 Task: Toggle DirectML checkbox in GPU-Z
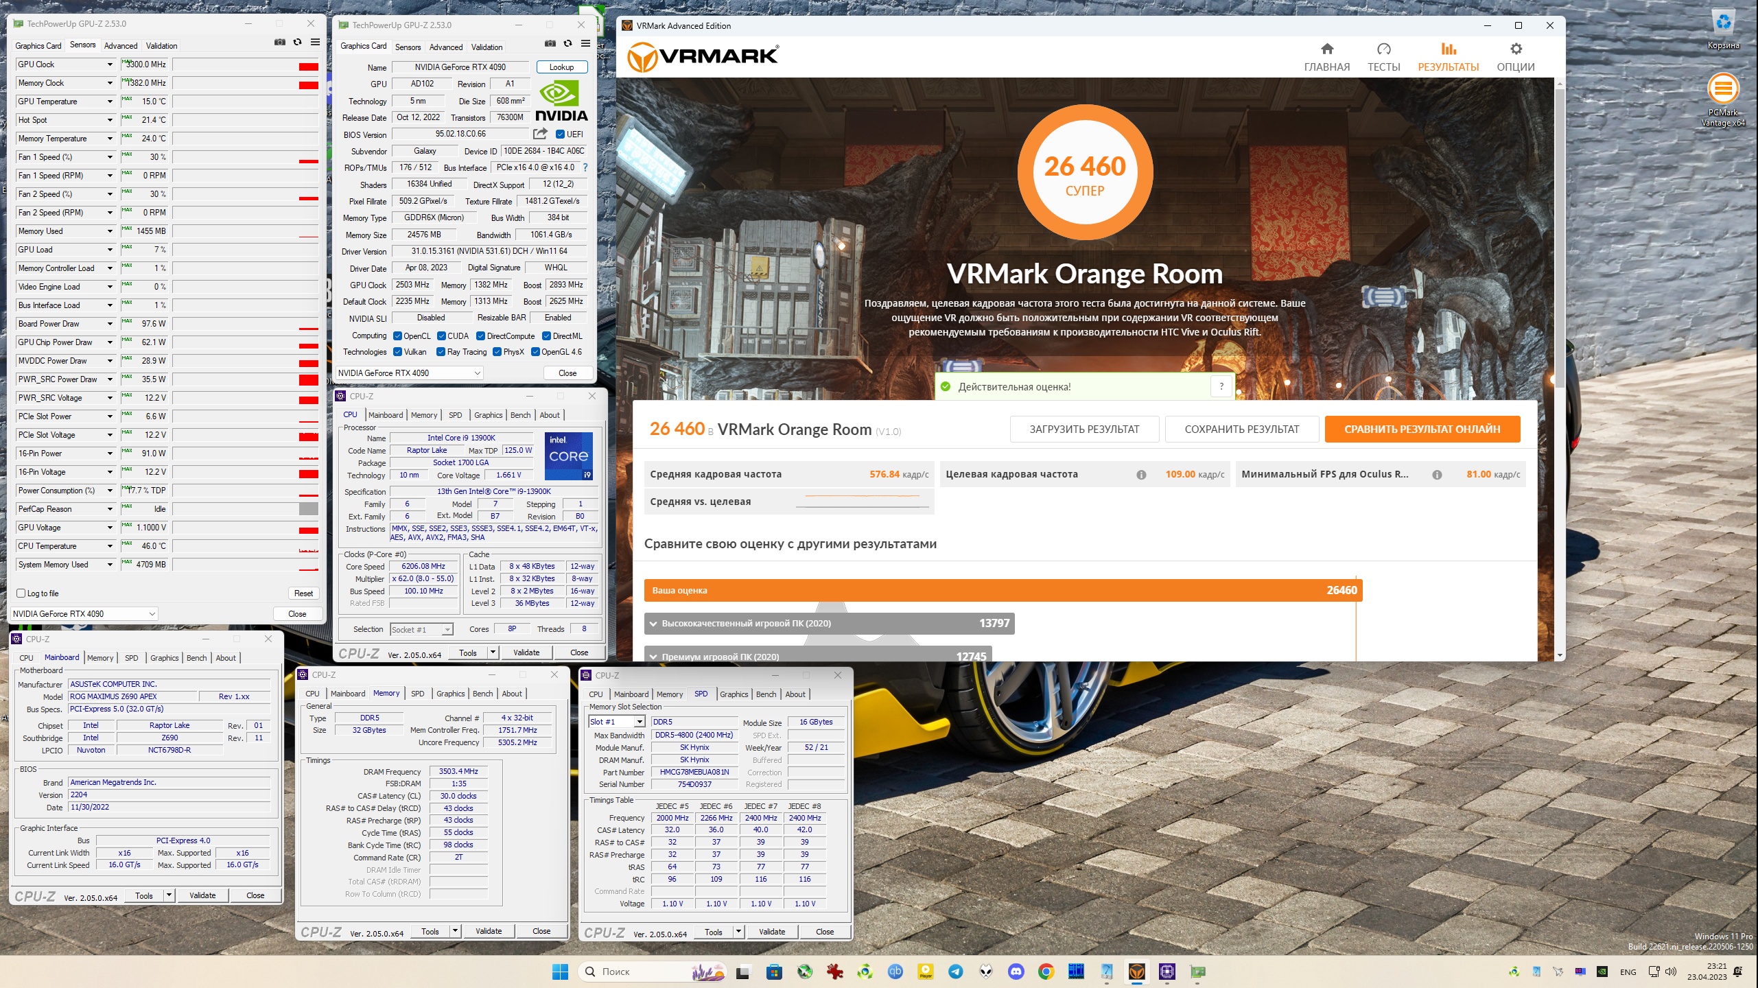point(547,336)
